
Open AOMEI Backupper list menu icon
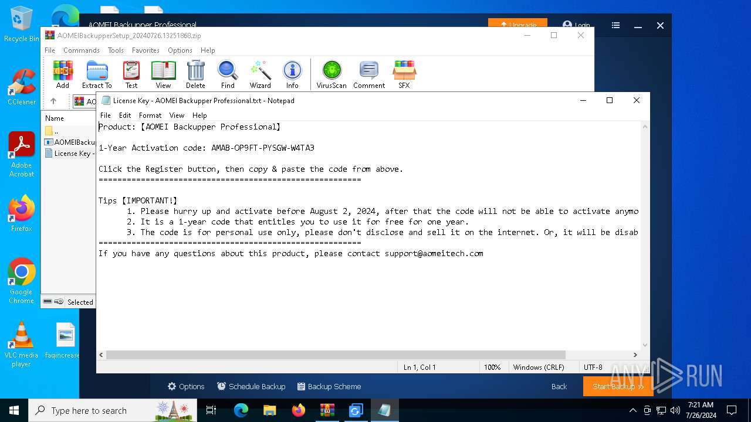pyautogui.click(x=615, y=25)
